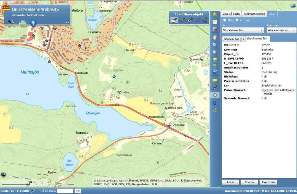Click the star marker by Vårstav shore
Viewport: 297px width, 194px height.
tap(49, 61)
